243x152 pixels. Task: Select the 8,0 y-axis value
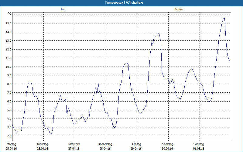9,84
